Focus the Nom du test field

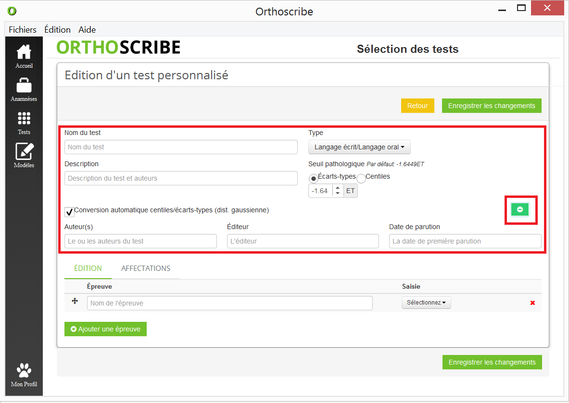(181, 147)
